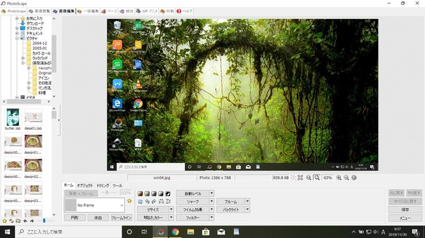425x238 pixels.
Task: Open Microsoft Store from the taskbar
Action: [206, 231]
